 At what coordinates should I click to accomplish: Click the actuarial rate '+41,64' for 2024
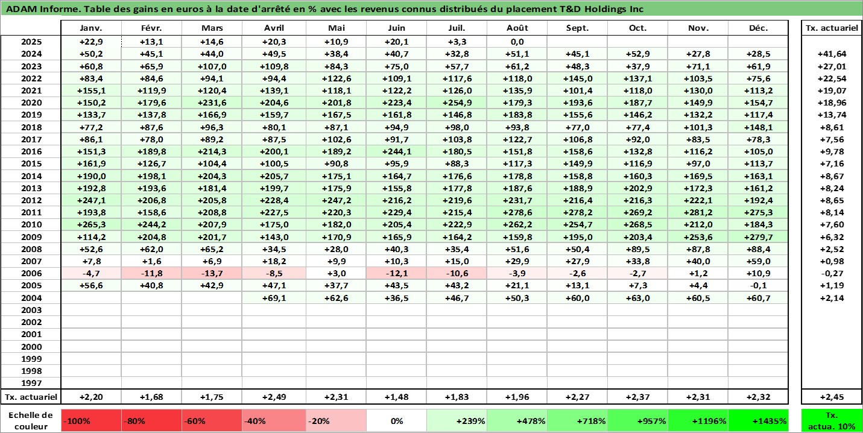point(831,54)
